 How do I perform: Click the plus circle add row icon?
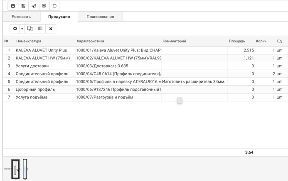[x=15, y=29]
